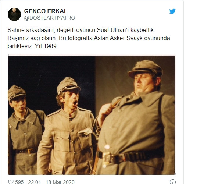The height and width of the screenshot is (184, 211).
Task: Open the Aslan Asker Şvayk stage photo
Action: (x=92, y=114)
